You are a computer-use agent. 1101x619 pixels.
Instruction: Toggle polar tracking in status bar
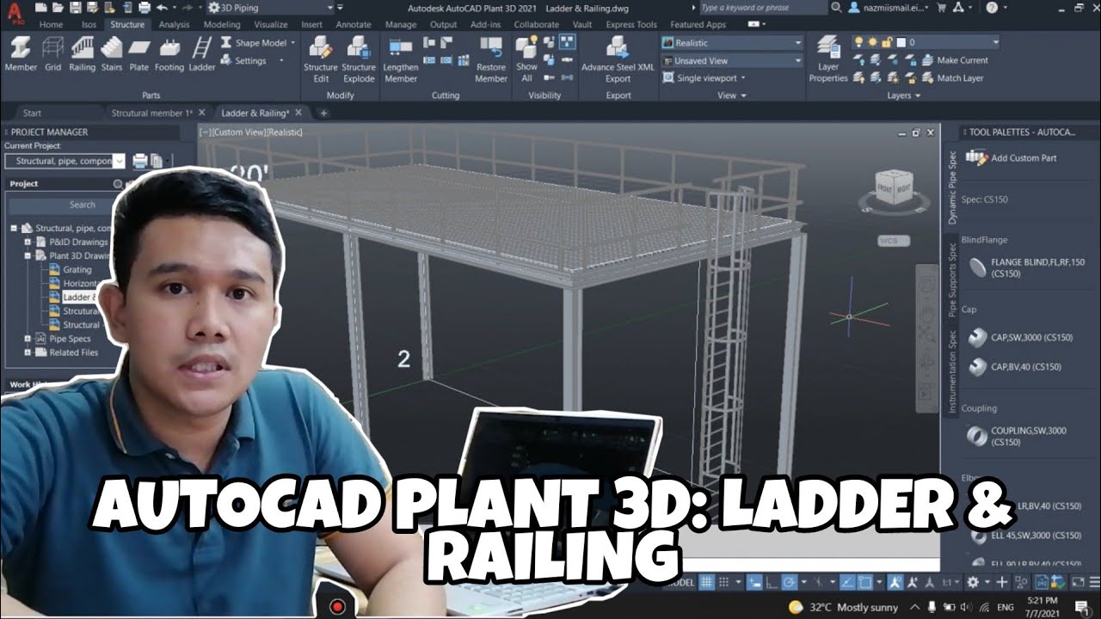(790, 582)
